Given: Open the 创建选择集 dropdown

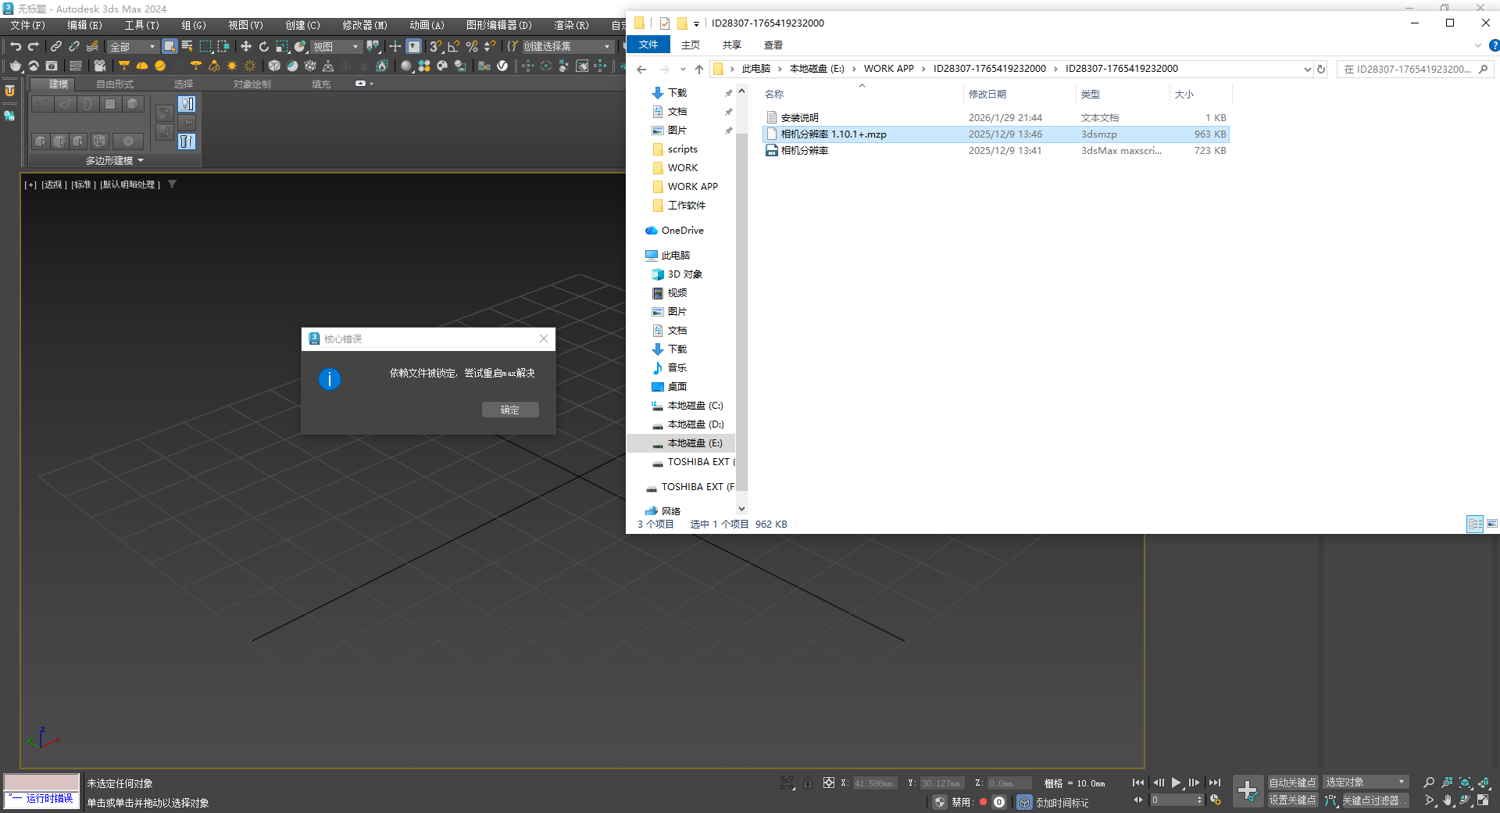Looking at the screenshot, I should point(566,47).
